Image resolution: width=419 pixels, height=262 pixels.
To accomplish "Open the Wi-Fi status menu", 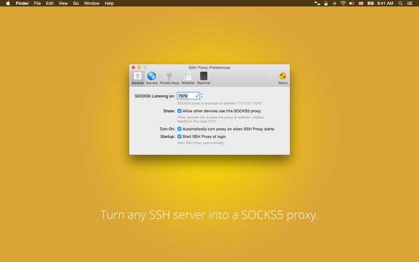I will (x=343, y=3).
